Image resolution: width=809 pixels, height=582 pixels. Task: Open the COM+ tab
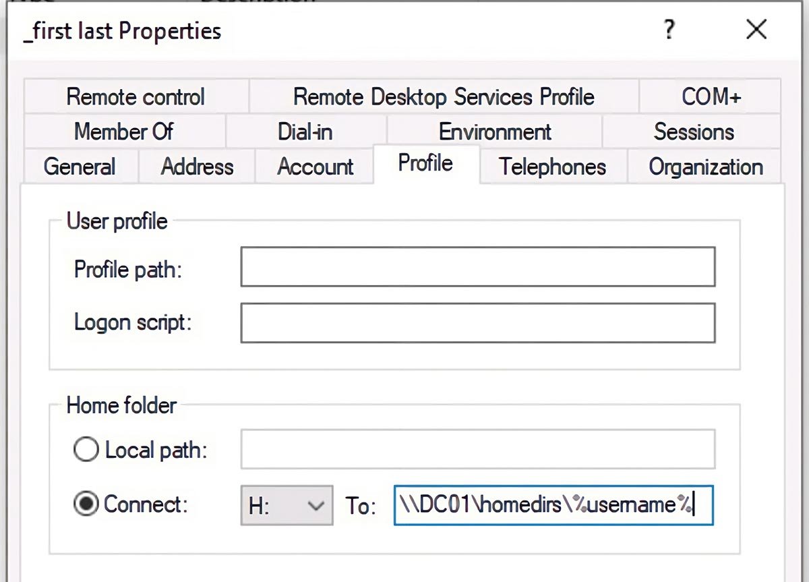711,97
